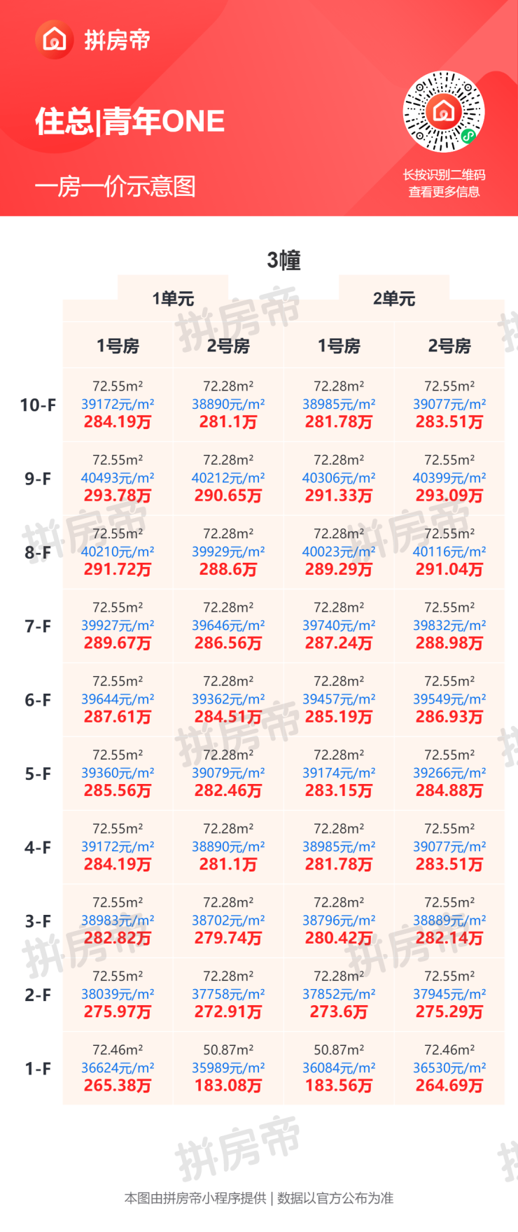Select the 5-F floor row label
The width and height of the screenshot is (518, 1232).
click(x=38, y=774)
